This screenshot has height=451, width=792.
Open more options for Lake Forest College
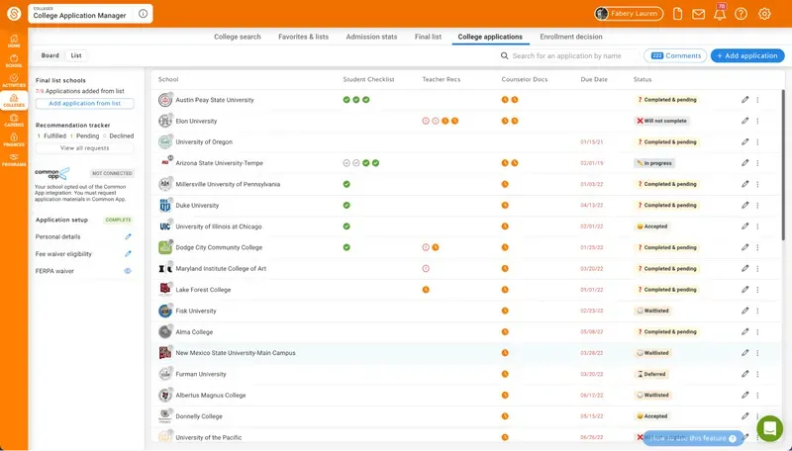tap(757, 290)
